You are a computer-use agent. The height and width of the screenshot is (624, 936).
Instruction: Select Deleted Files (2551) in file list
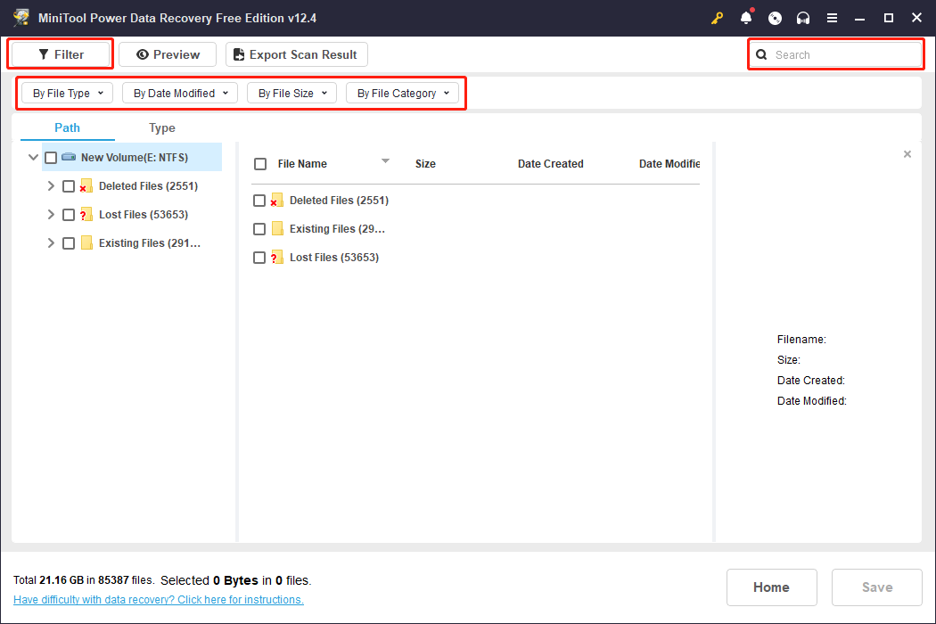point(339,200)
